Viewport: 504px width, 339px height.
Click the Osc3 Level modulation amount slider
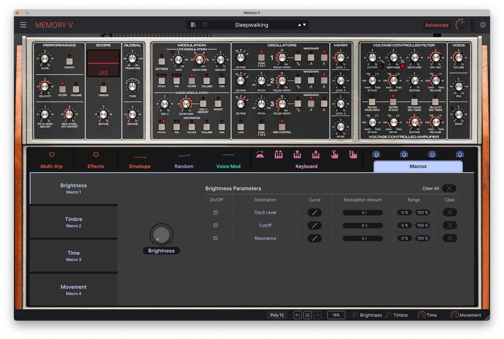coord(363,212)
